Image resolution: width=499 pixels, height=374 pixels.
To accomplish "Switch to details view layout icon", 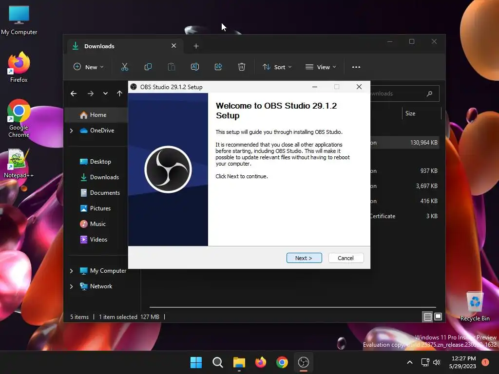I will pos(427,317).
